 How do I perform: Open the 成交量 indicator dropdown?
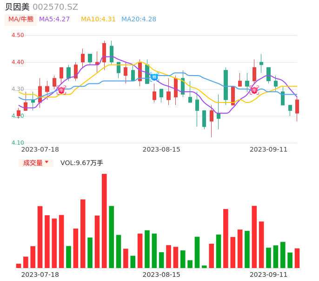pyautogui.click(x=36, y=163)
